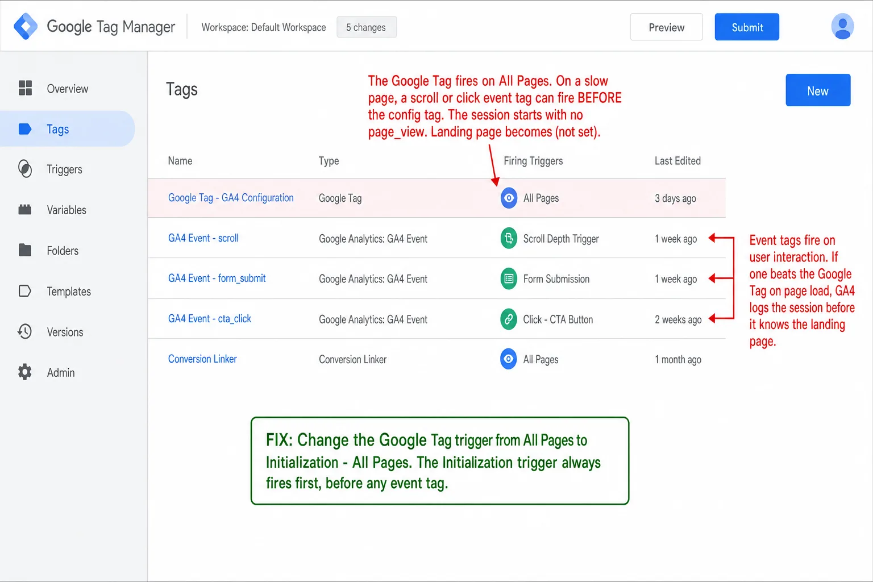Click Form Submission trigger text

[556, 279]
